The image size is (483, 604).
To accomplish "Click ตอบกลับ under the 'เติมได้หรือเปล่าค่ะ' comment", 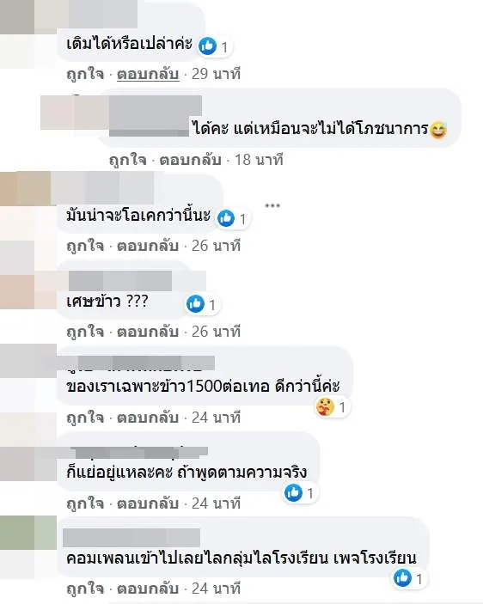I will [148, 74].
